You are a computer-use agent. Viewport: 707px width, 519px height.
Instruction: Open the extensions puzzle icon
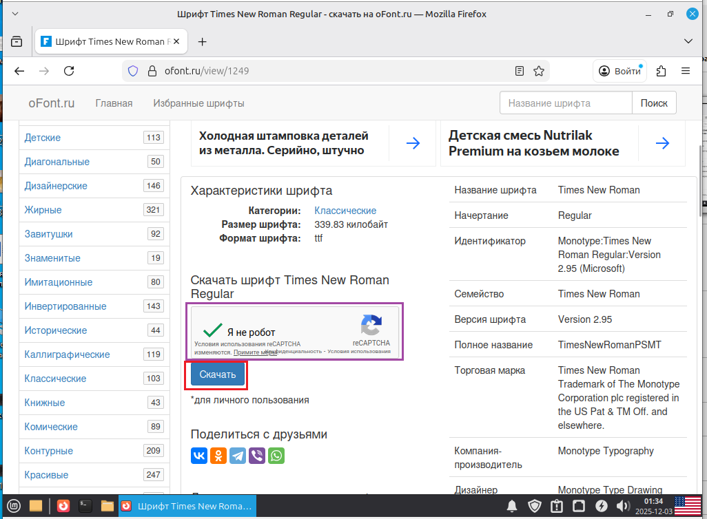[661, 71]
